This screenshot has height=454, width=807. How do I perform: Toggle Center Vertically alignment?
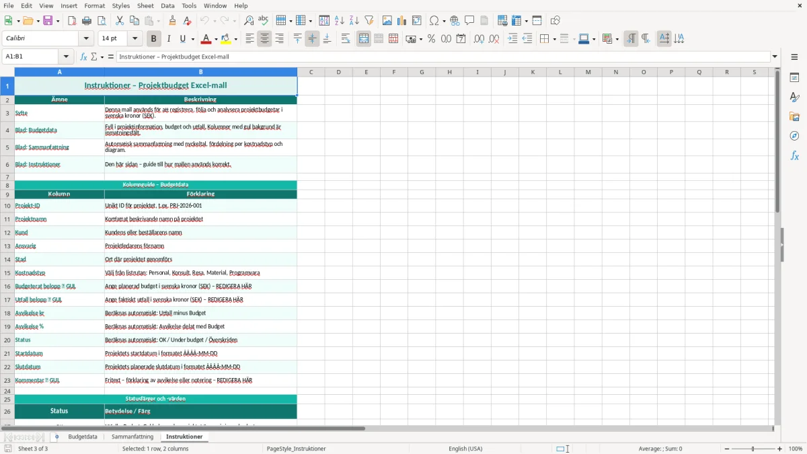tap(312, 39)
